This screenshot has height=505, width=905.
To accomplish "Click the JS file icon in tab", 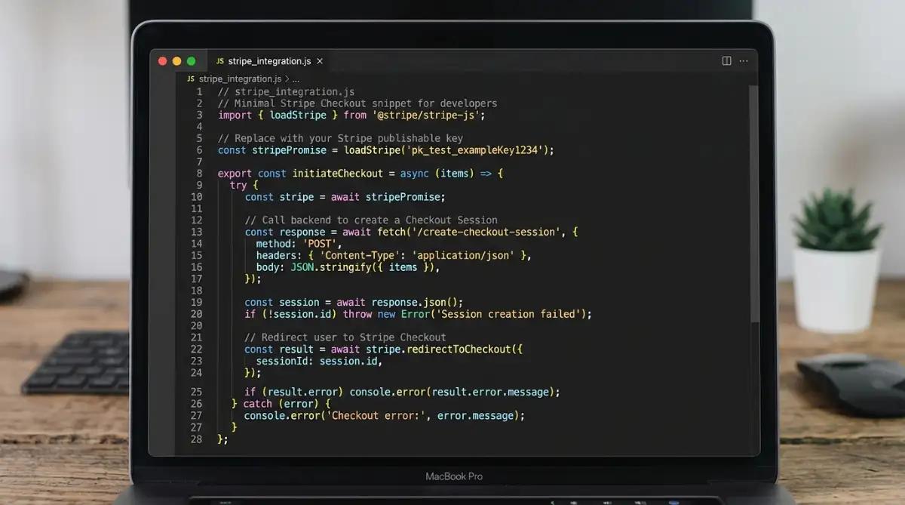I will tap(220, 61).
